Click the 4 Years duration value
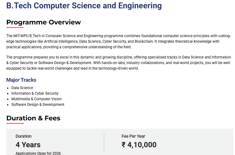 tap(28, 144)
